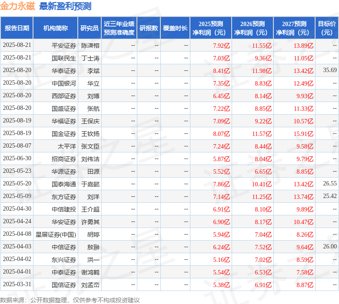Click the 覆盖时长 column header
Screen dimensions: 339x304
pyautogui.click(x=175, y=28)
